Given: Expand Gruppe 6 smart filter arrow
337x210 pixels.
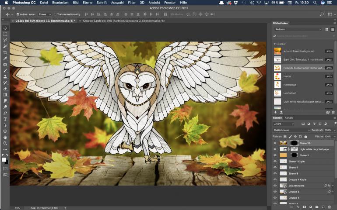Looking at the screenshot, I should [333, 192].
